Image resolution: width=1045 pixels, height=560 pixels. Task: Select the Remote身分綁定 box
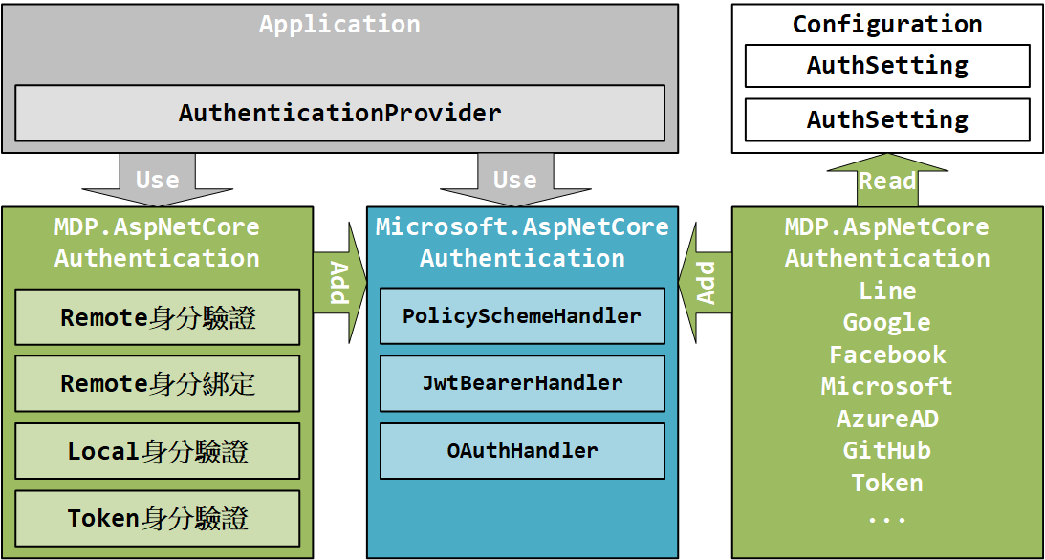158,383
